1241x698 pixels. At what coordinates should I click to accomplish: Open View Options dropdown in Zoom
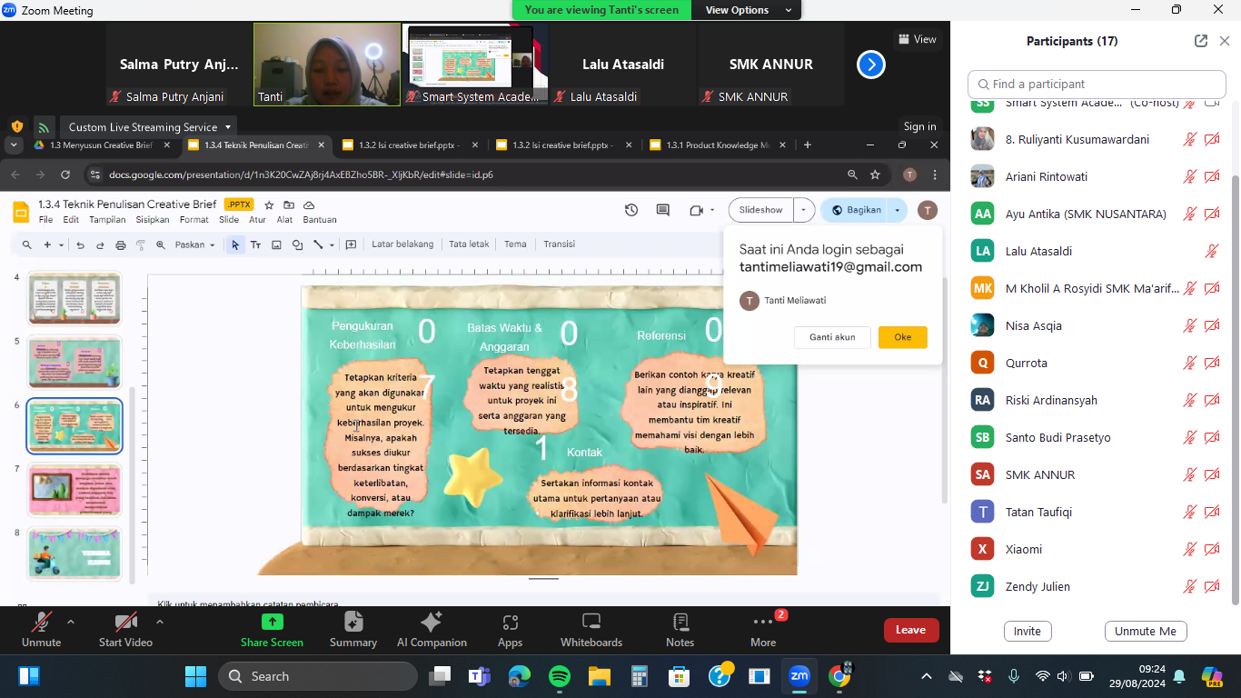point(747,10)
